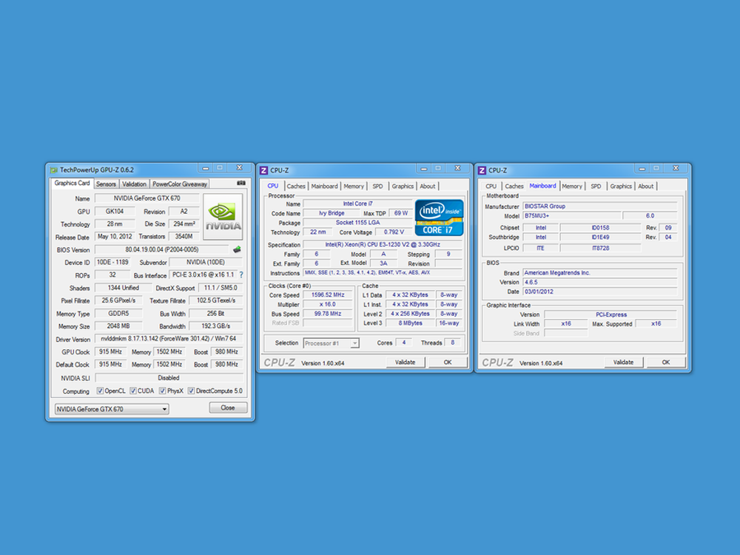Screen dimensions: 740x555
Task: Switch to the Validation tab in GPU-Z
Action: click(x=134, y=184)
